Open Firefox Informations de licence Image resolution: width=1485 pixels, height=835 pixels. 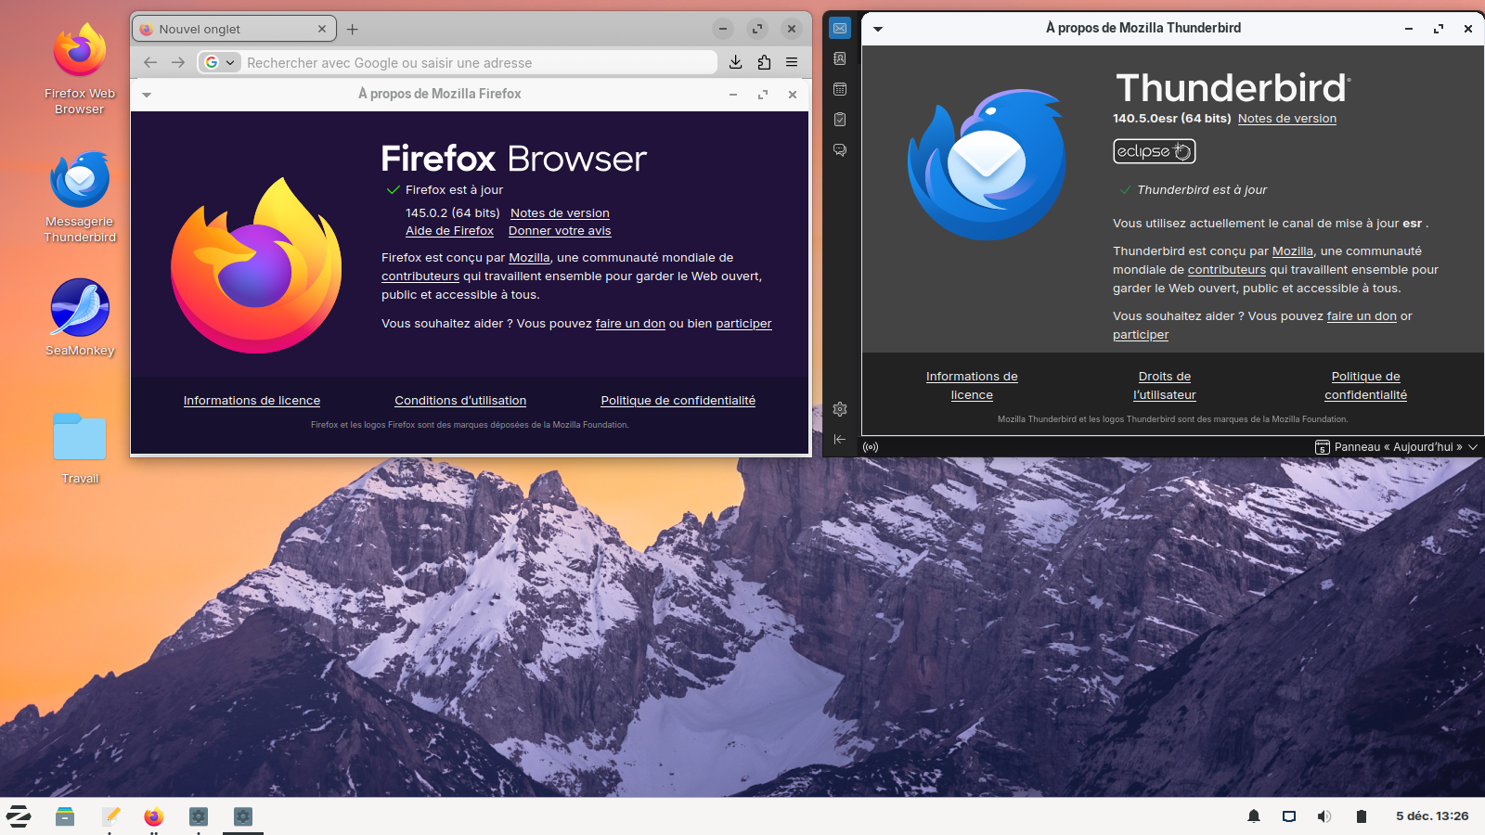[x=252, y=401]
